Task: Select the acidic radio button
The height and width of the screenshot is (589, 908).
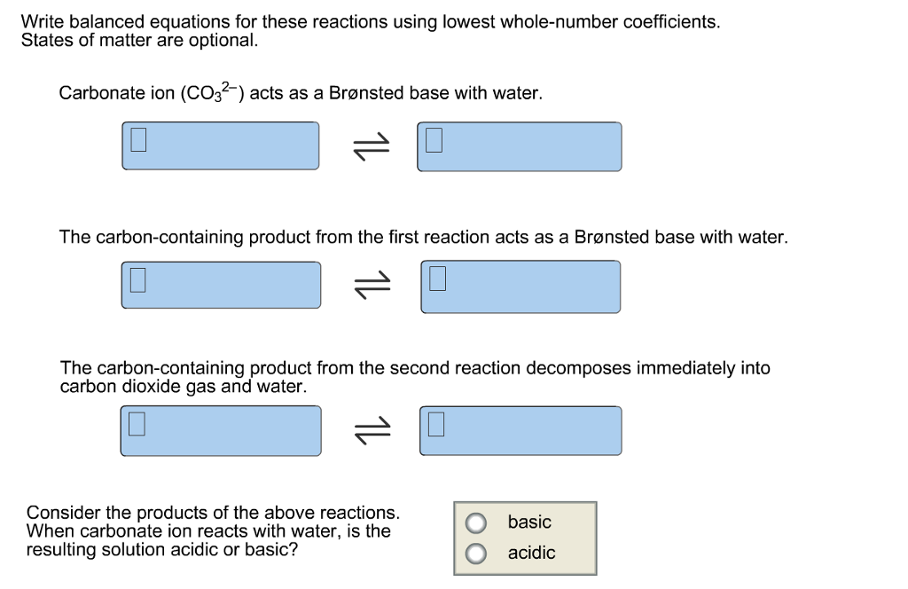Action: coord(476,553)
